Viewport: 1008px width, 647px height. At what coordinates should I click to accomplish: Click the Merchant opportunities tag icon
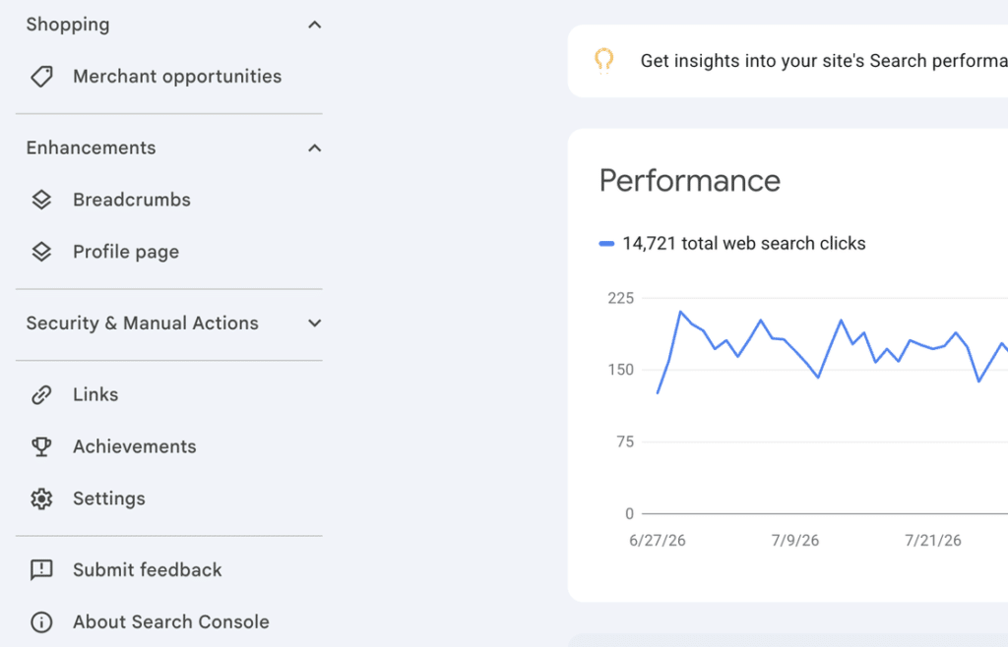click(41, 77)
